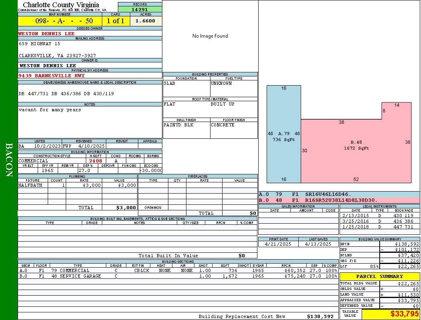Click the green BACON side banner
421x320 pixels.
(9, 160)
